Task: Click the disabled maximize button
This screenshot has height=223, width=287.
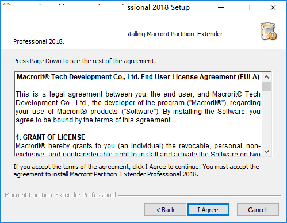Action: coord(247,7)
